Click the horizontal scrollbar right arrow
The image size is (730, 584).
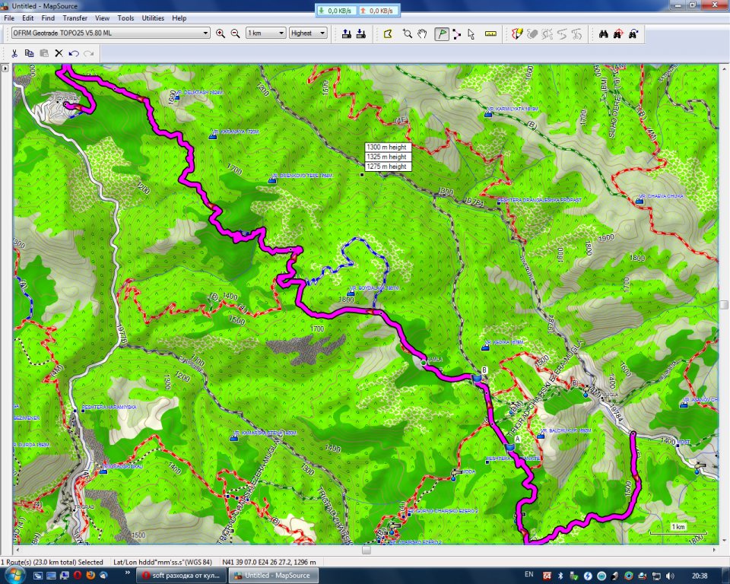715,550
